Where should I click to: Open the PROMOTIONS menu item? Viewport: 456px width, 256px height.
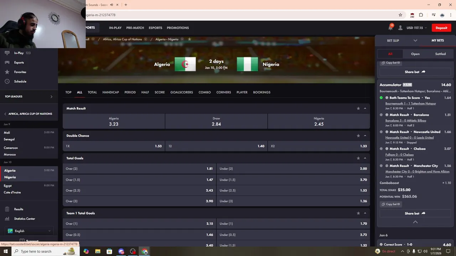[178, 28]
